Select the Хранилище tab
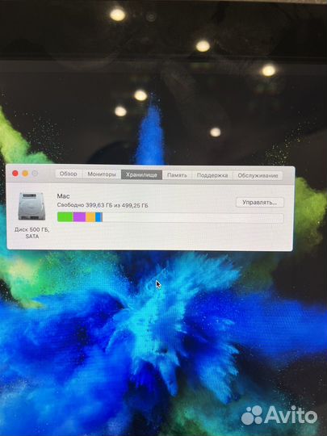Viewport: 327px width, 436px height. 141,174
